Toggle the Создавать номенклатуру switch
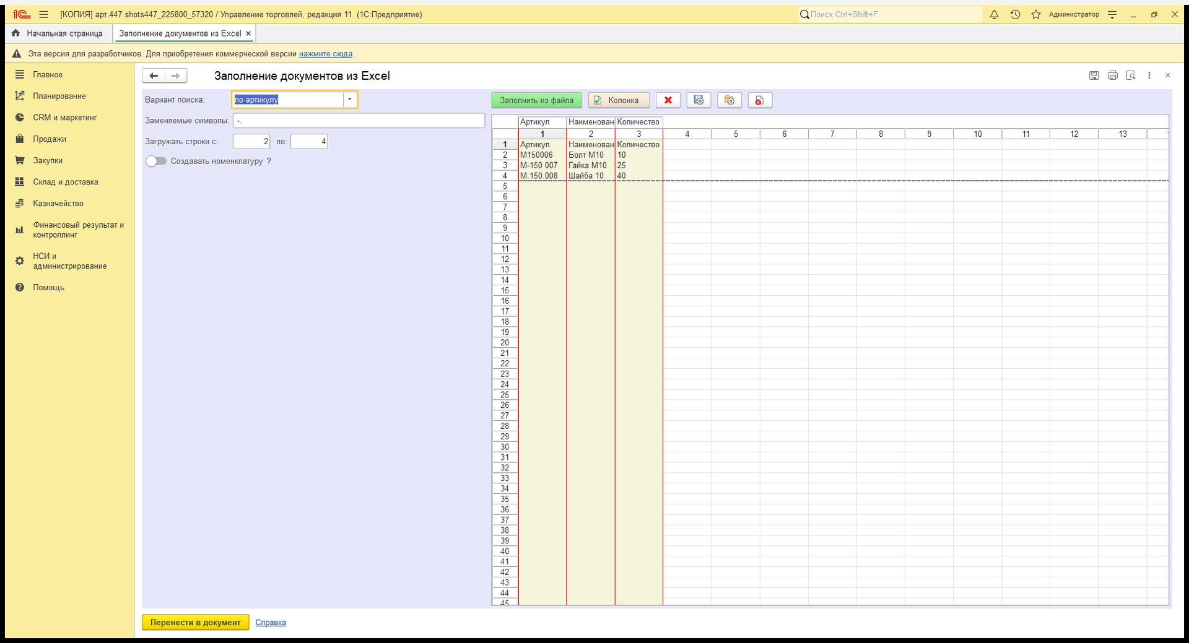This screenshot has height=643, width=1189. point(156,161)
